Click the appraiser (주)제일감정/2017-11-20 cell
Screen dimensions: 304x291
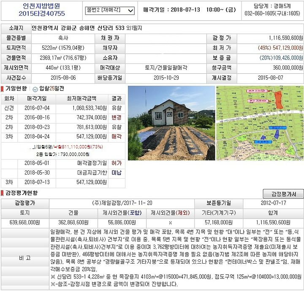(122, 203)
